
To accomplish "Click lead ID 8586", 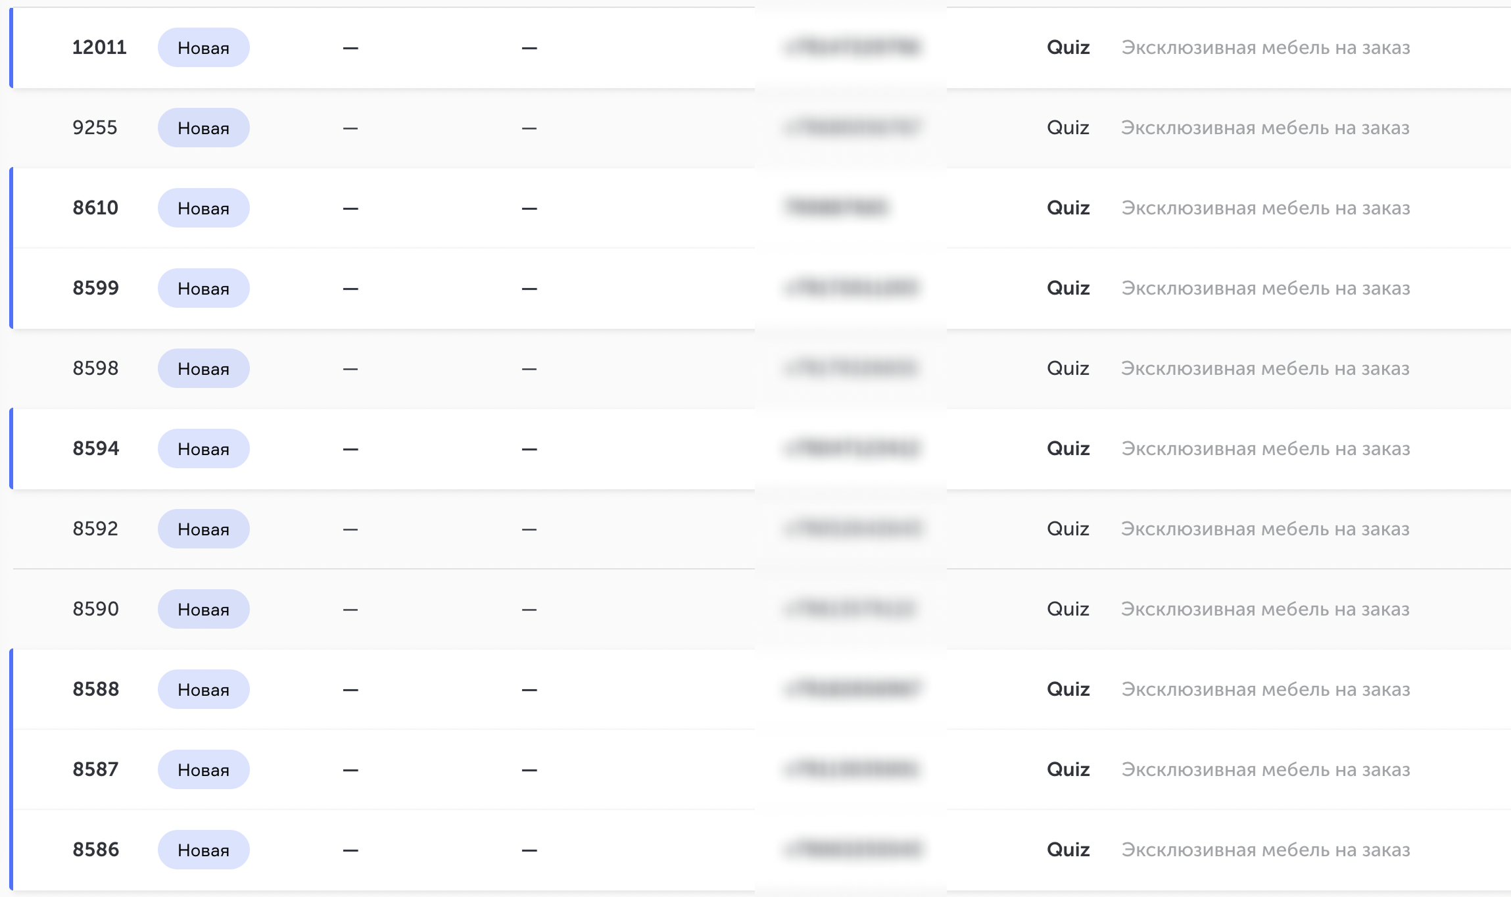I will [96, 850].
